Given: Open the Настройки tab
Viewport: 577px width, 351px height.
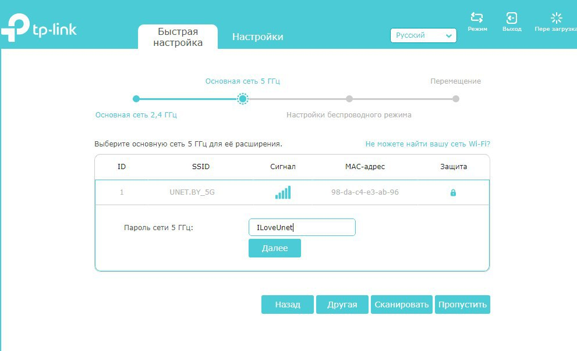Looking at the screenshot, I should pos(257,37).
